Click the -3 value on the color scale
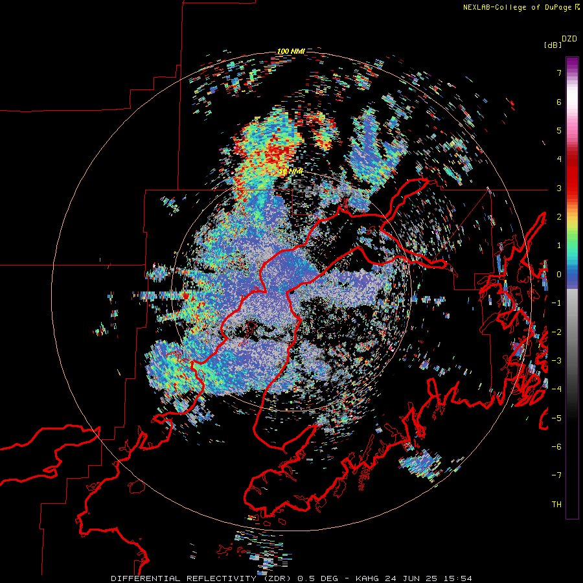The height and width of the screenshot is (583, 583). [x=556, y=361]
